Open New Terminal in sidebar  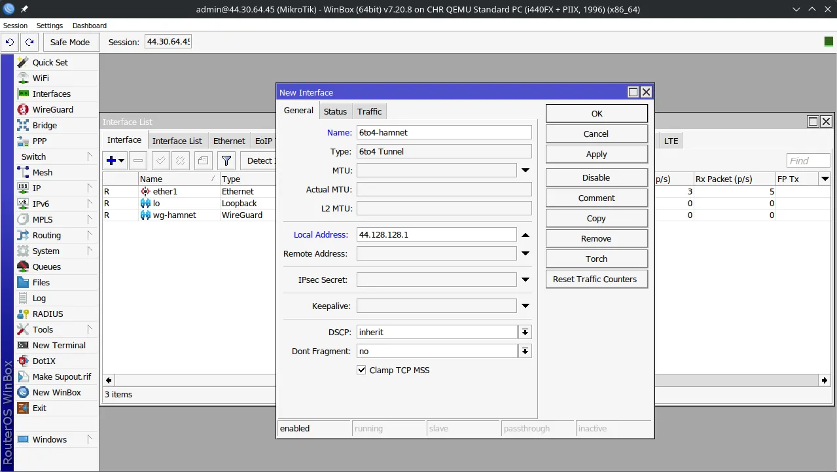point(58,345)
